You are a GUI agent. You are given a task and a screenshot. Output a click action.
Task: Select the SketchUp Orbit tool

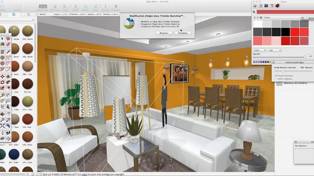[2, 115]
